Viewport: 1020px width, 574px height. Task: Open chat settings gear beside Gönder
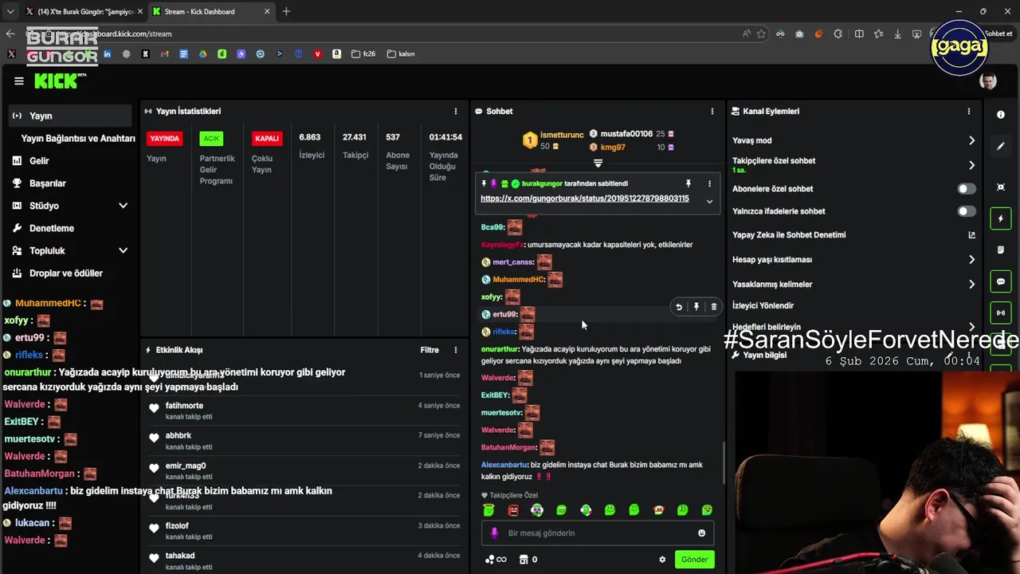[x=662, y=560]
